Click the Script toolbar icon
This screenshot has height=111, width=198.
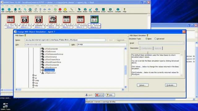coord(103,10)
